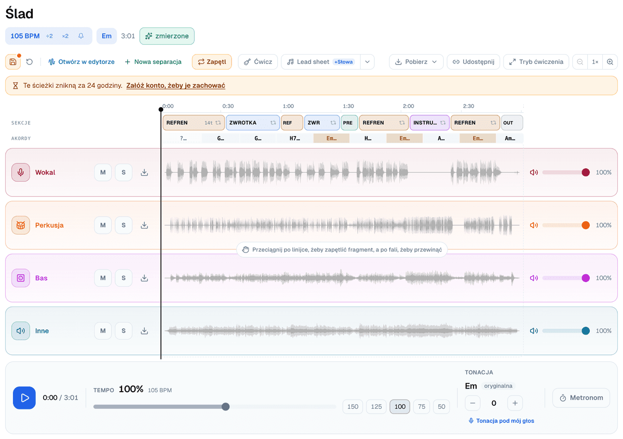Zoom out the waveform view
623x439 pixels.
tap(580, 62)
